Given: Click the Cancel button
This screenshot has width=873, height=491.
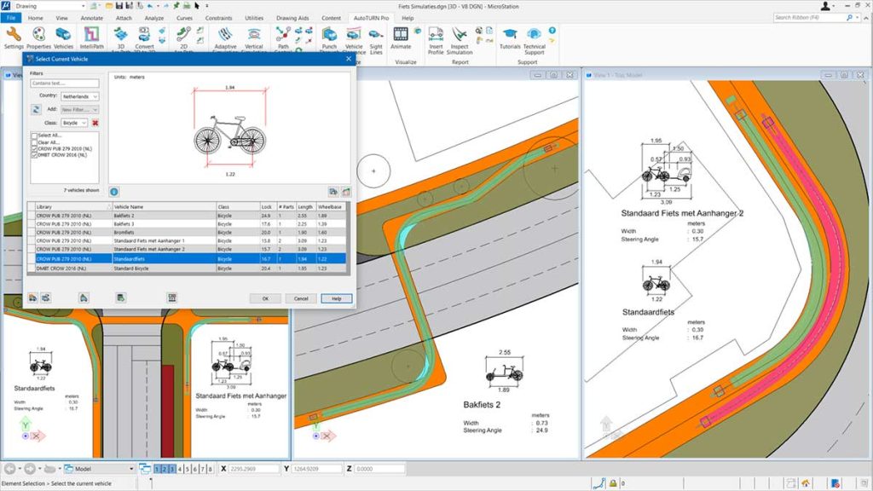Looking at the screenshot, I should 301,298.
